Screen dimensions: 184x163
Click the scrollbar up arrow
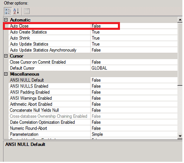click(180, 20)
